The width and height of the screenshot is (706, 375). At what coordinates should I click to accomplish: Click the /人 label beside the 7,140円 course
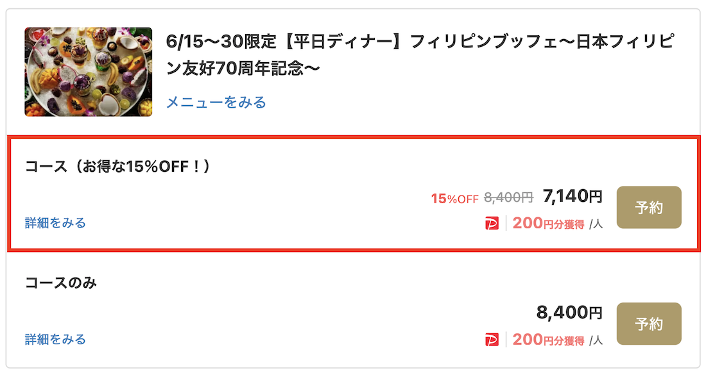click(x=596, y=224)
